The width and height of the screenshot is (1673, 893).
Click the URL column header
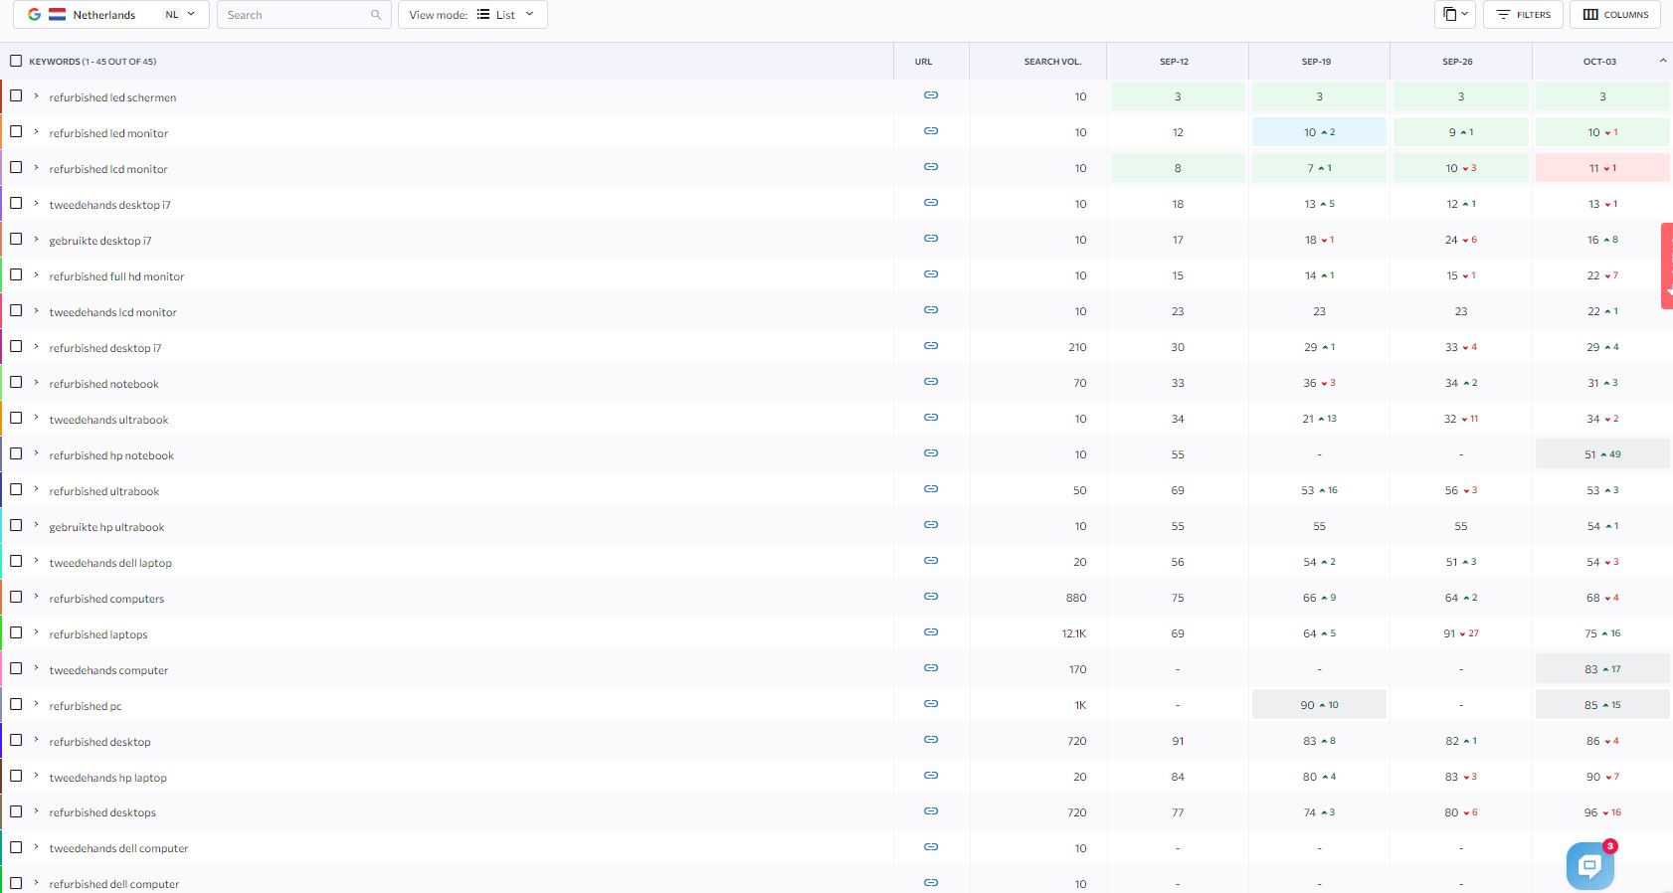[923, 62]
